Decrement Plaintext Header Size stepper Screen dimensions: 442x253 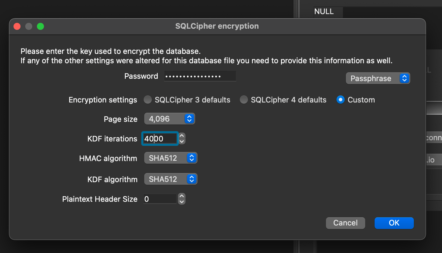182,202
